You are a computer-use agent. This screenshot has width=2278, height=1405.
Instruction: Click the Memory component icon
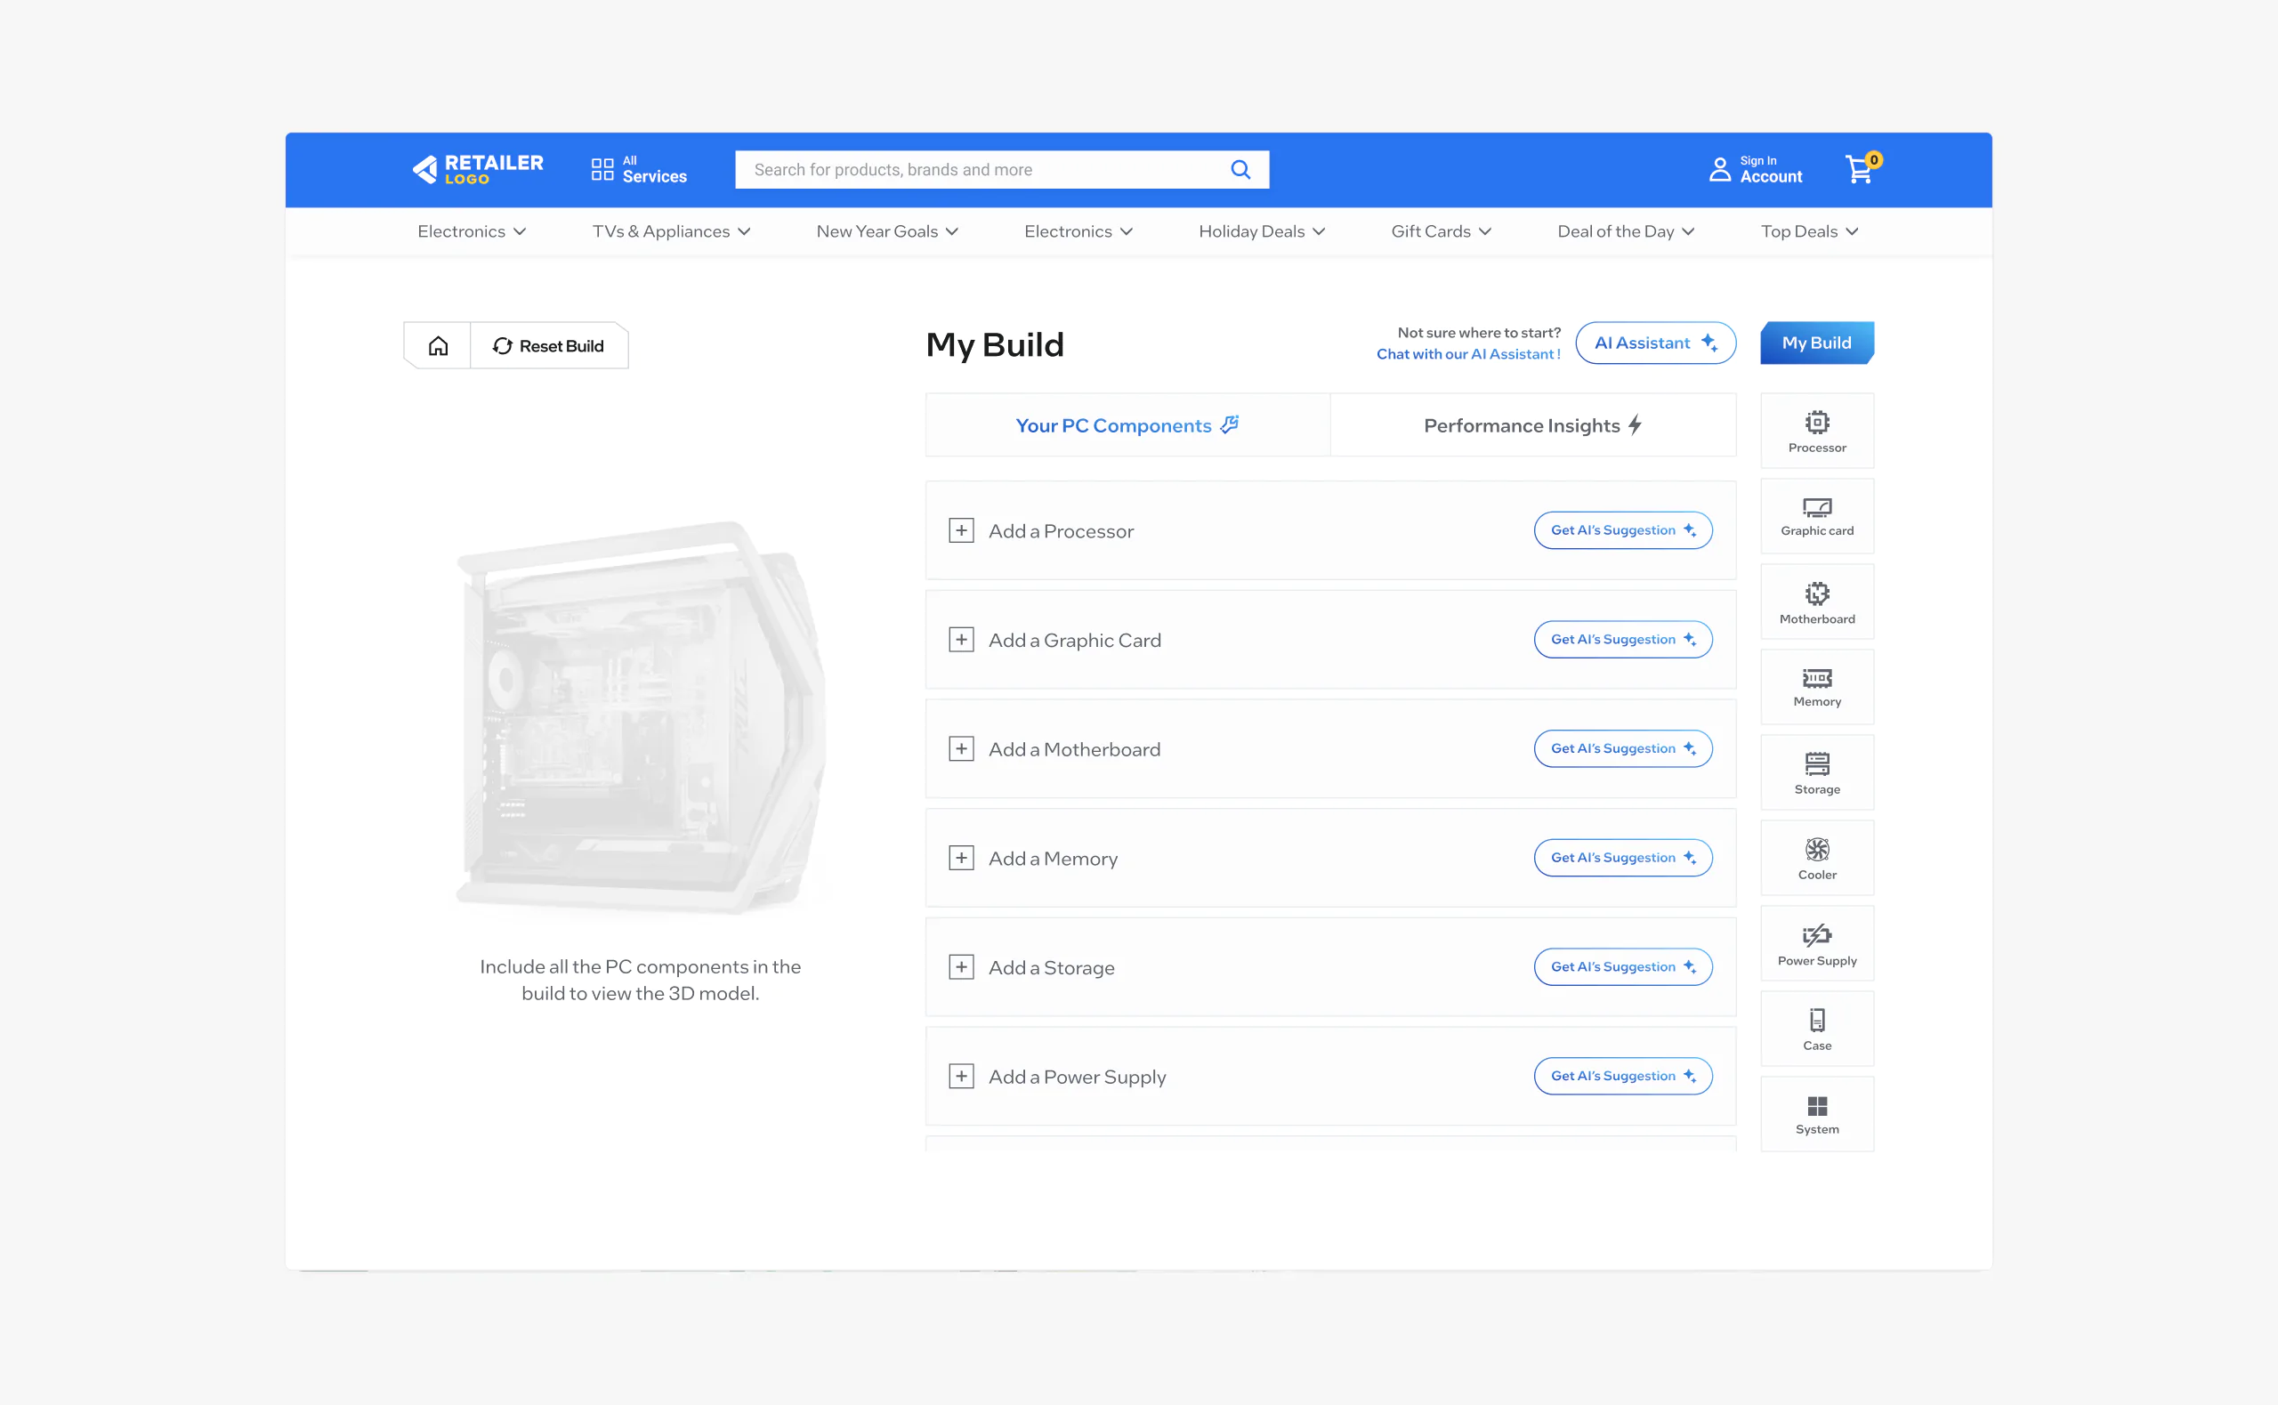tap(1816, 687)
